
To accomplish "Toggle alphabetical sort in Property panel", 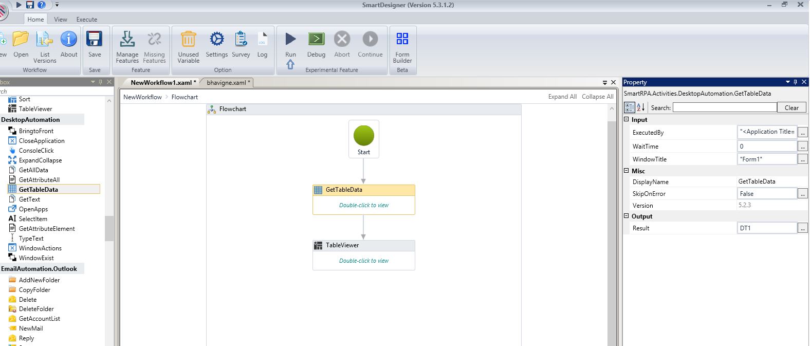I will point(640,107).
